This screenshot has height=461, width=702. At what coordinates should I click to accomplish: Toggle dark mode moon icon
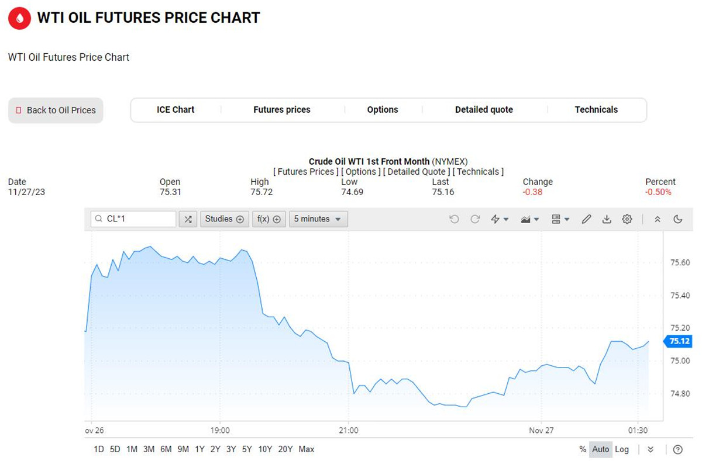tap(678, 219)
